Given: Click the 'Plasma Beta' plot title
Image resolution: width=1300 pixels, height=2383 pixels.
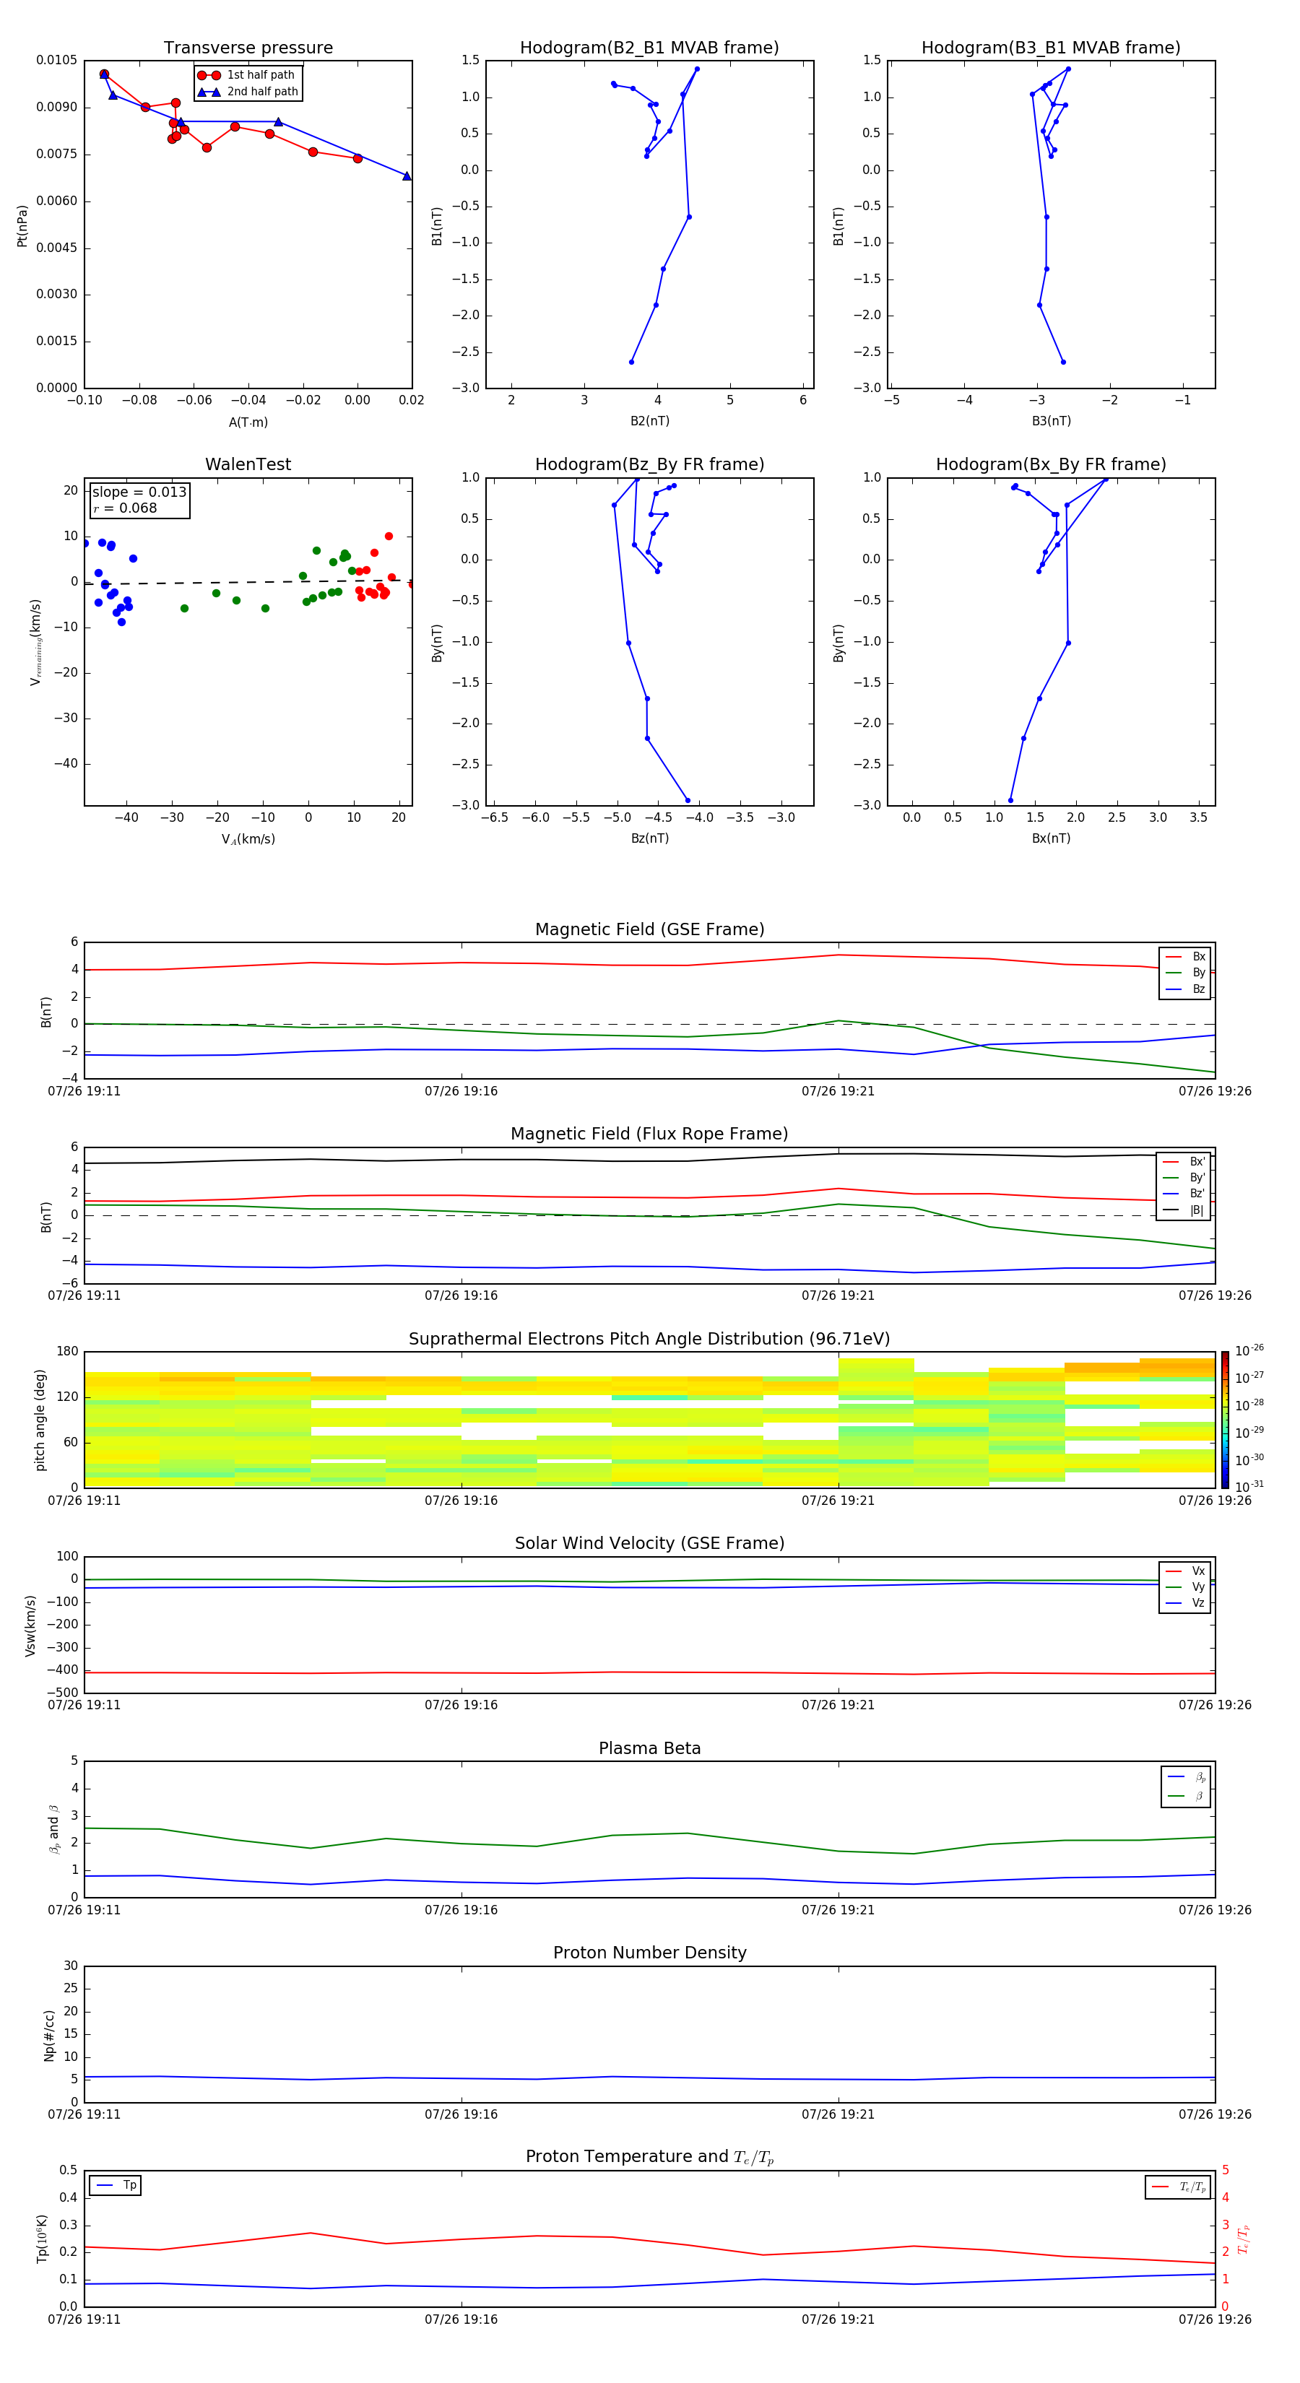Looking at the screenshot, I should 649,1748.
